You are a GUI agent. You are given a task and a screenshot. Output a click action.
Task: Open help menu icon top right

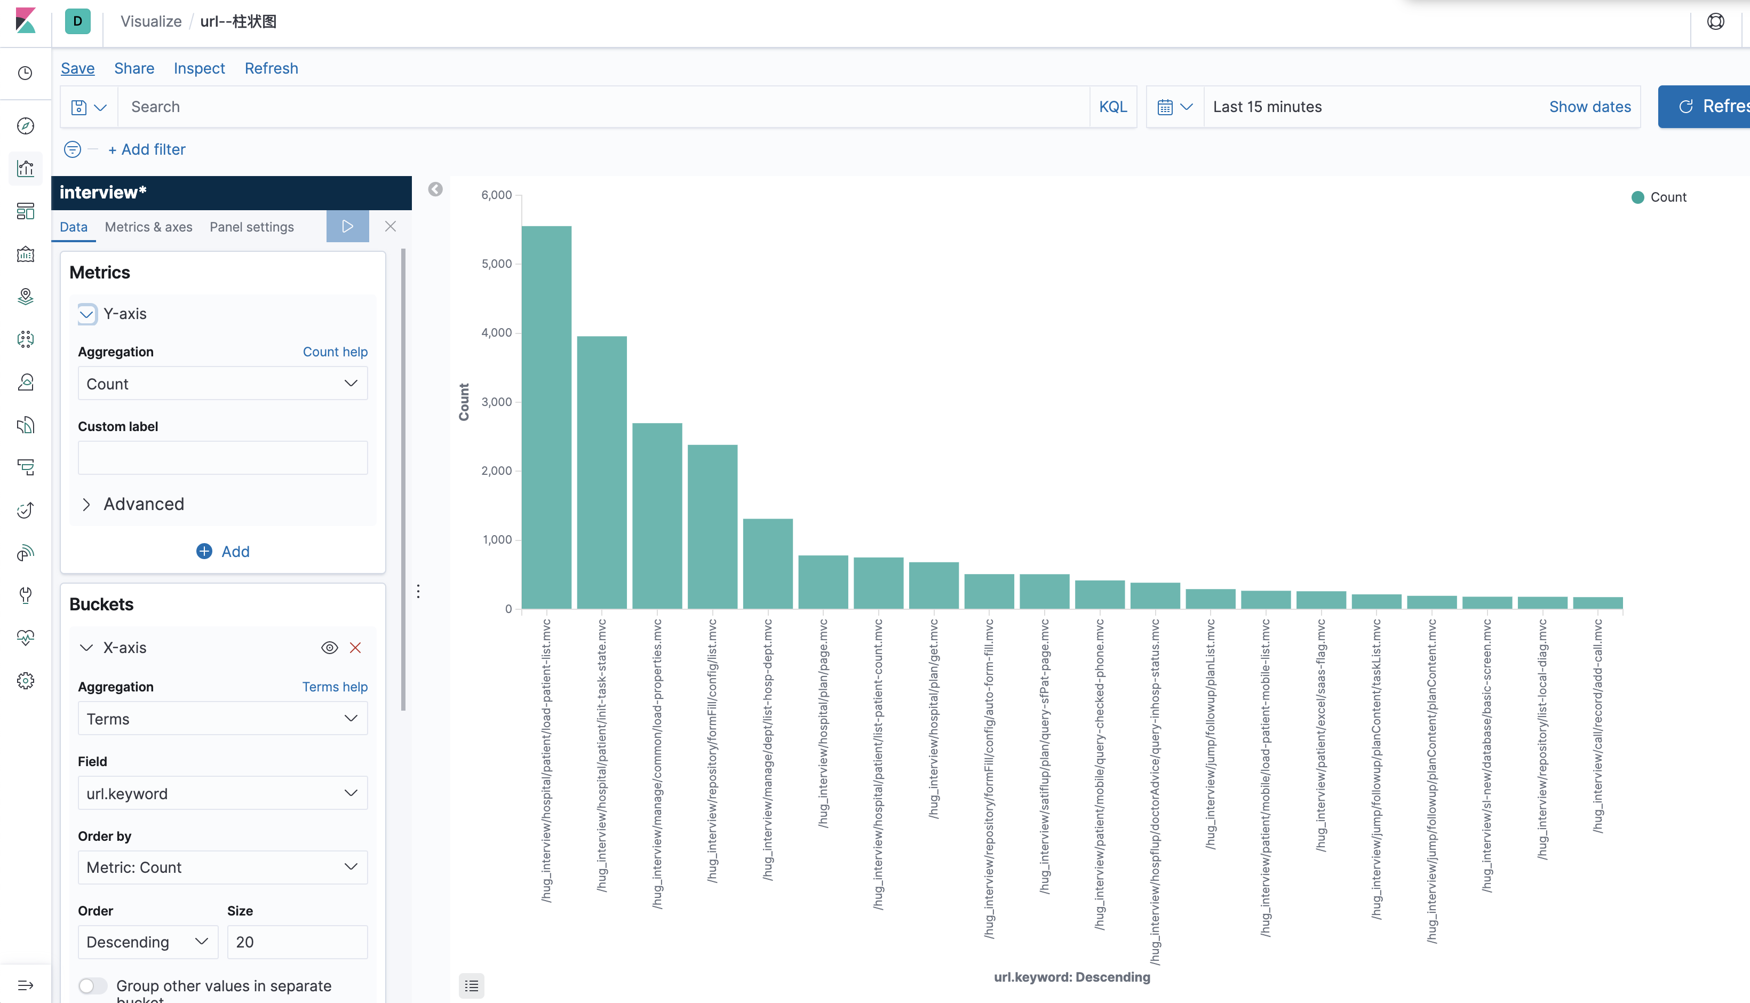[1715, 21]
